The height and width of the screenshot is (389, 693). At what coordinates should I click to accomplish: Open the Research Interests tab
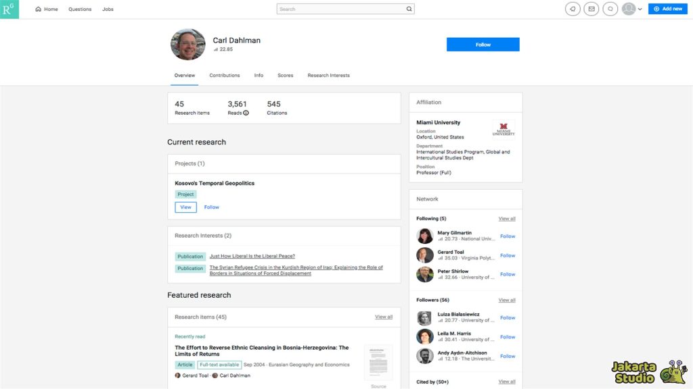(328, 76)
